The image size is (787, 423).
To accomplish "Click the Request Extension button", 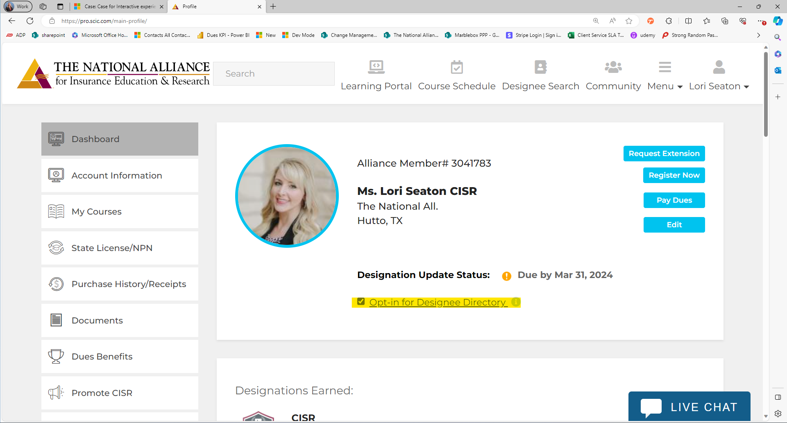I will click(x=664, y=154).
